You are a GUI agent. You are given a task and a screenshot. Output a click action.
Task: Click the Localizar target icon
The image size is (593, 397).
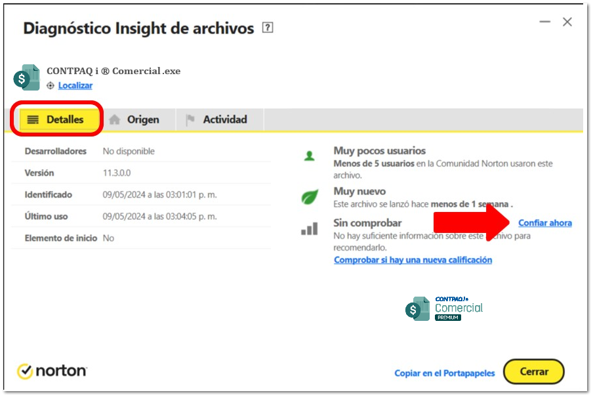coord(51,86)
